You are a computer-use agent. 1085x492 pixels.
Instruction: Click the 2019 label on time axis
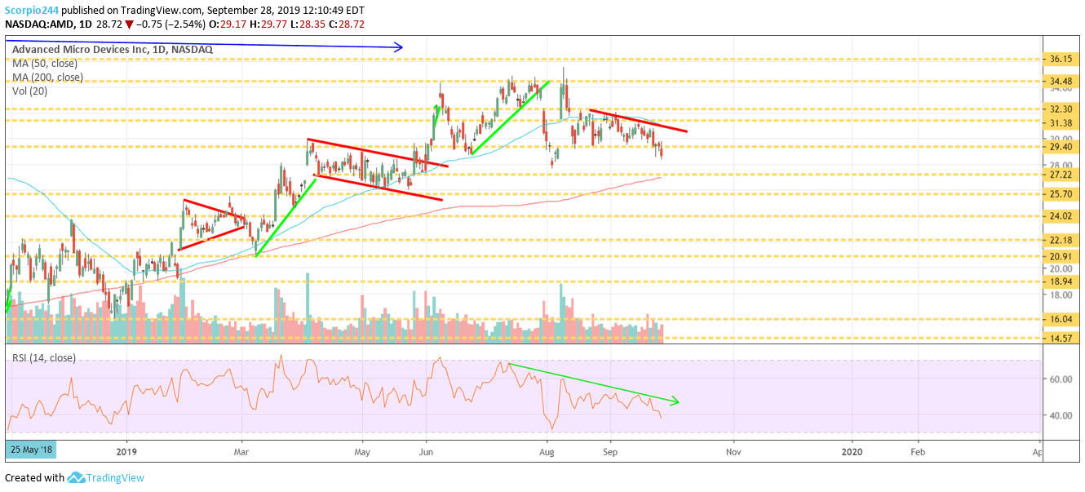(x=126, y=450)
